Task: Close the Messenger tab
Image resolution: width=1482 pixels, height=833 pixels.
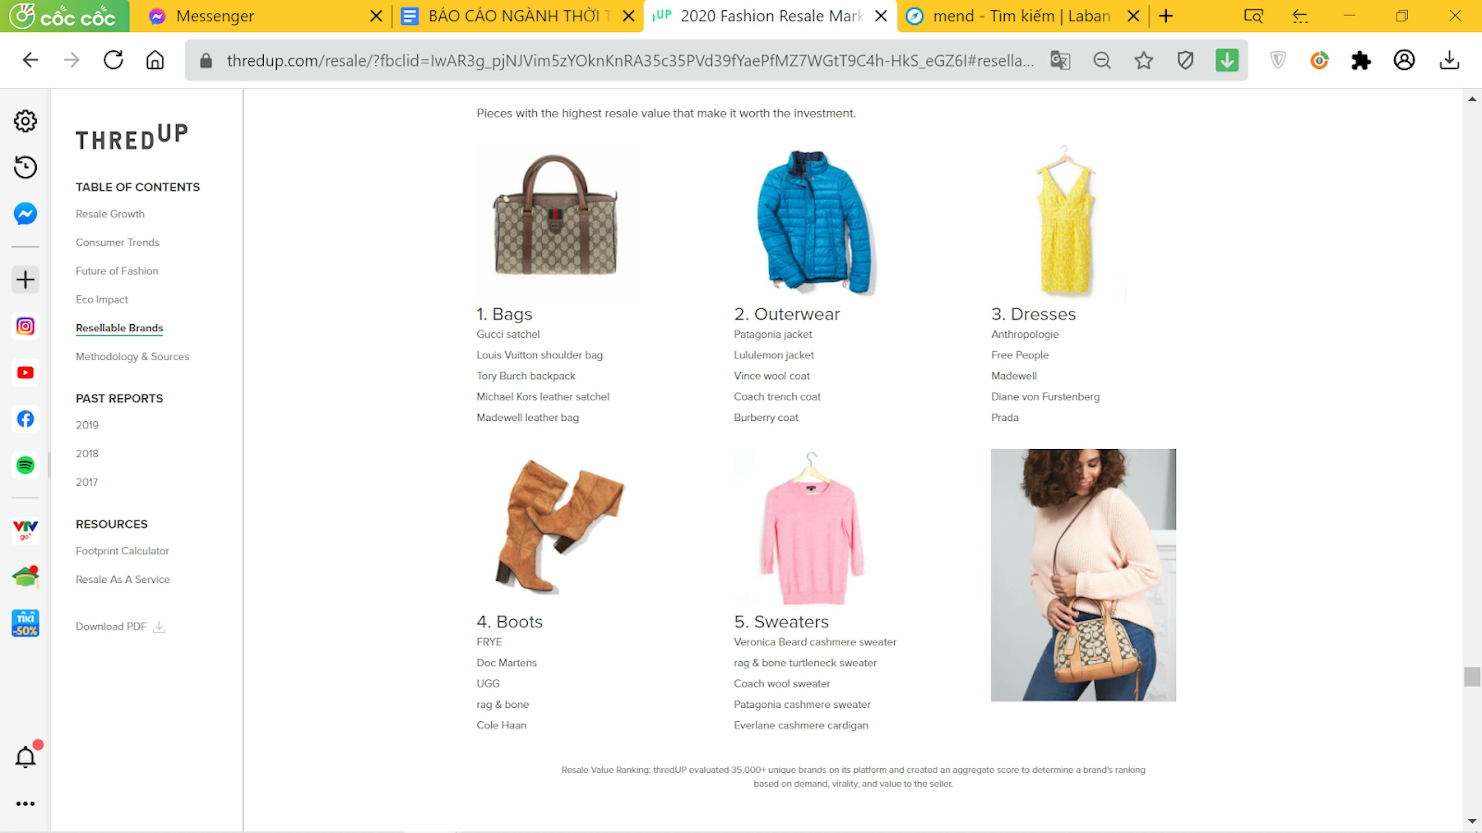Action: click(376, 16)
